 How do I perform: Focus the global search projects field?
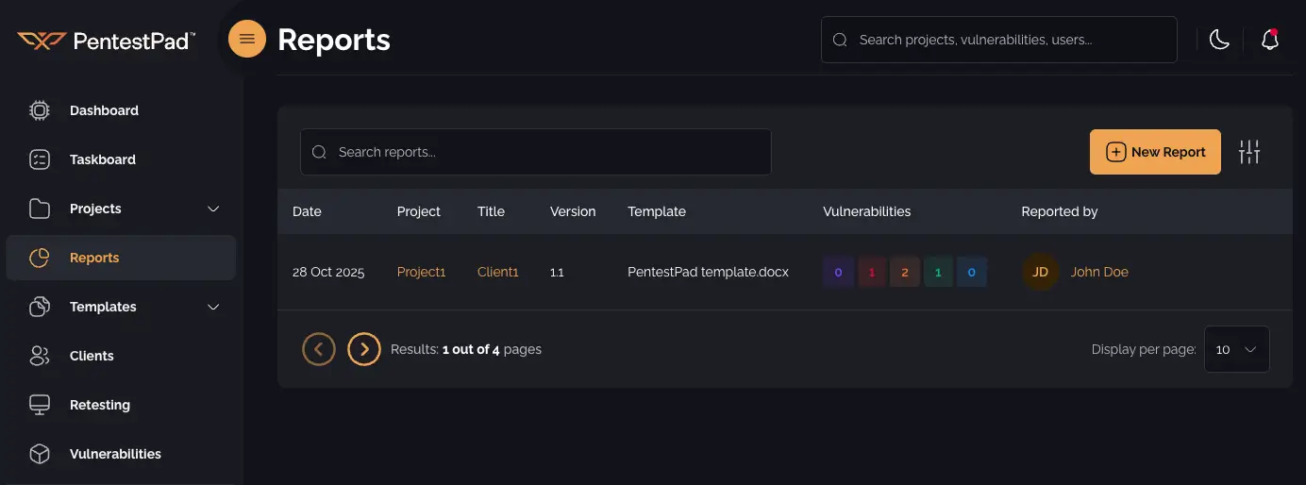click(x=999, y=40)
